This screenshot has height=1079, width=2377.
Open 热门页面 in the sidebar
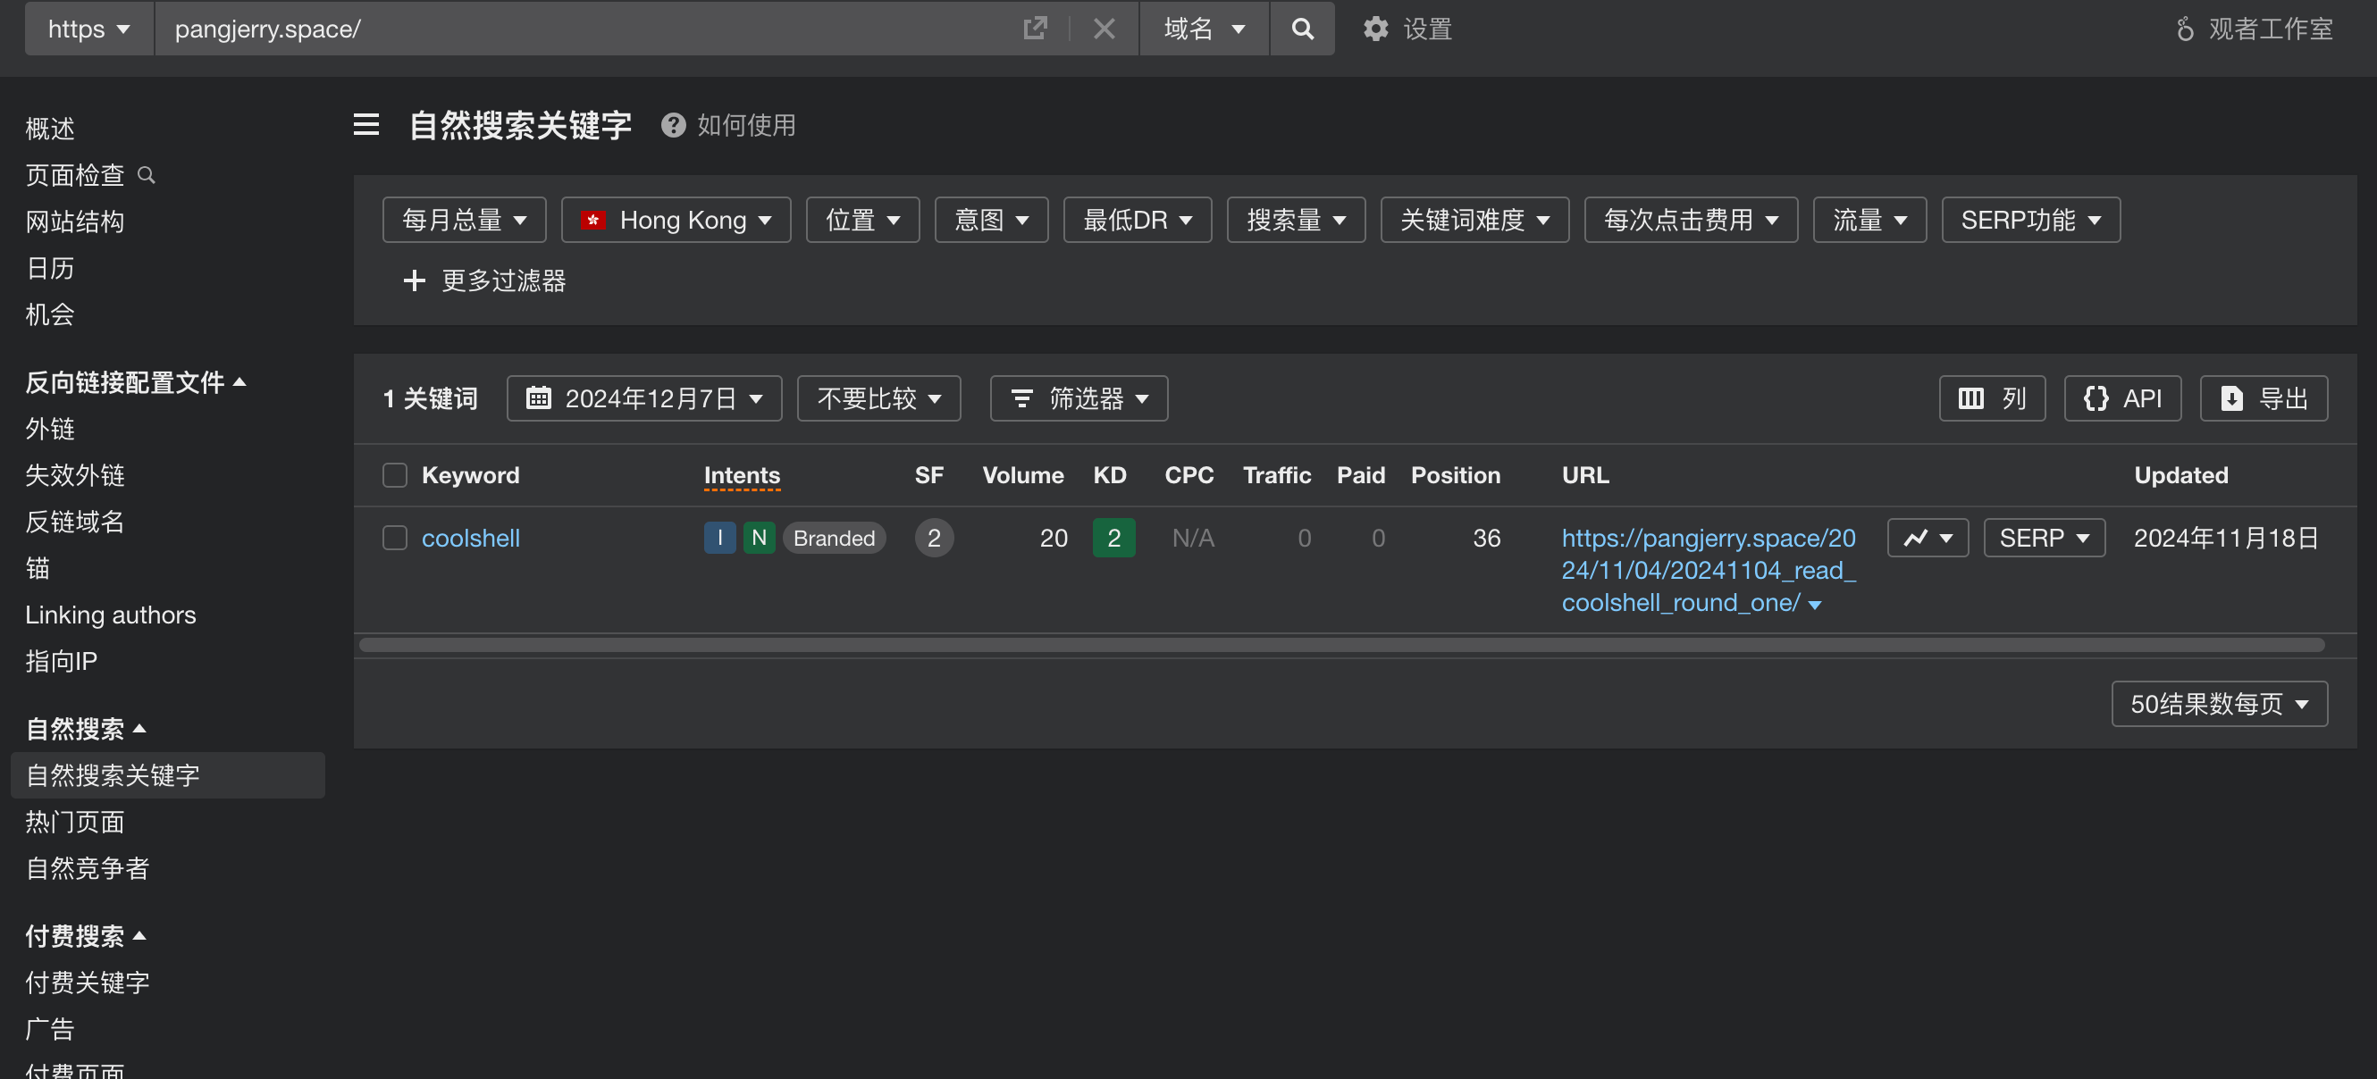coord(75,822)
